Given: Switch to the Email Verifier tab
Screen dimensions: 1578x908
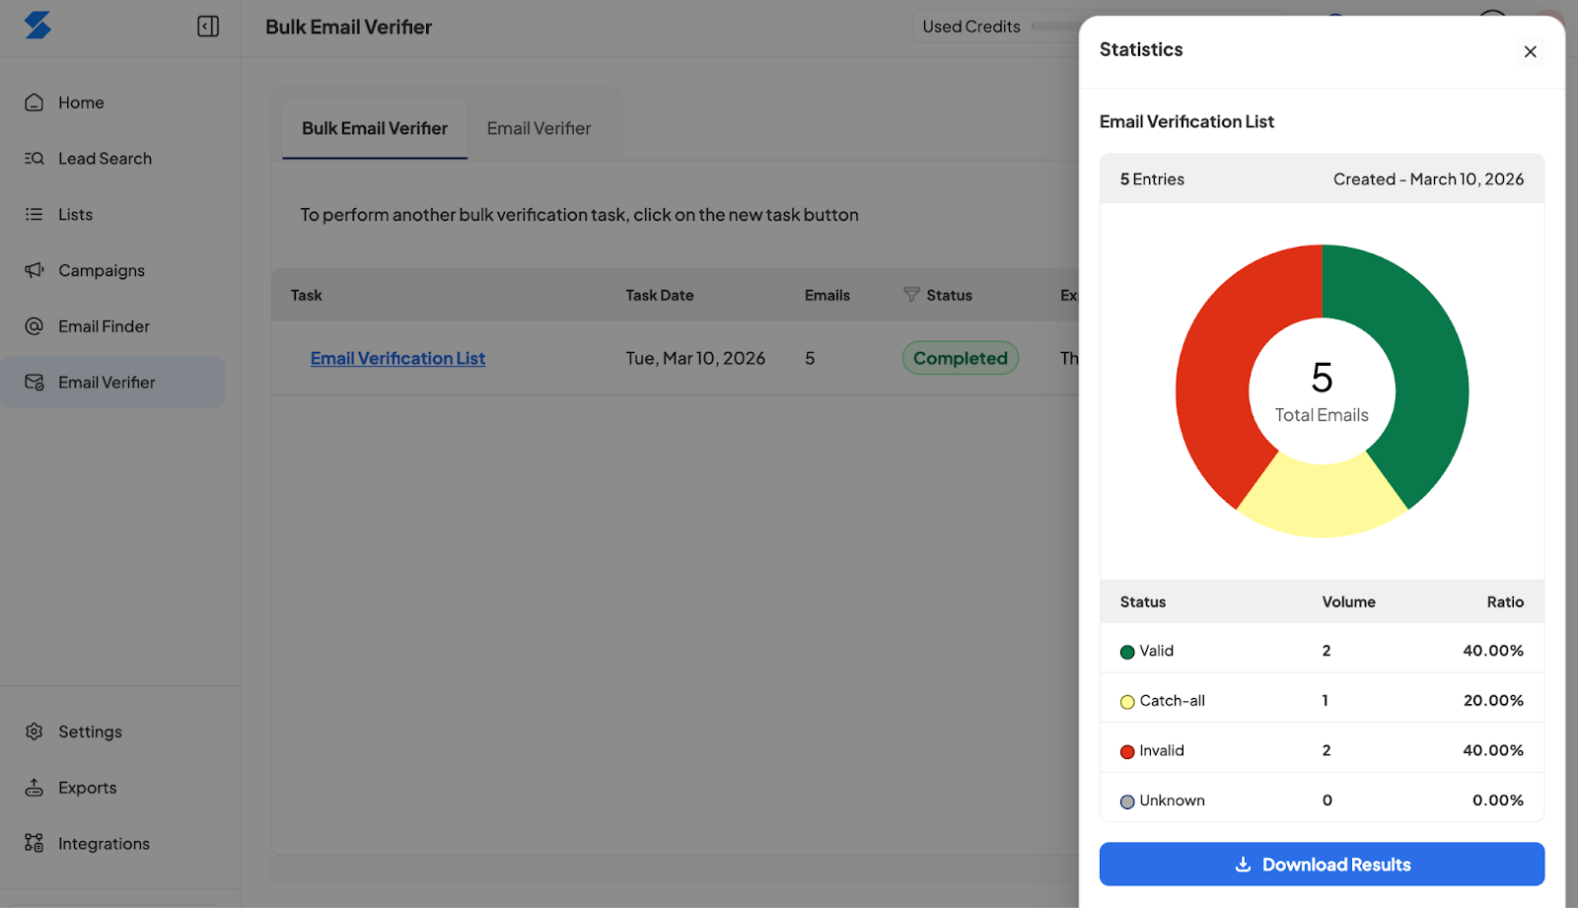Looking at the screenshot, I should [538, 129].
